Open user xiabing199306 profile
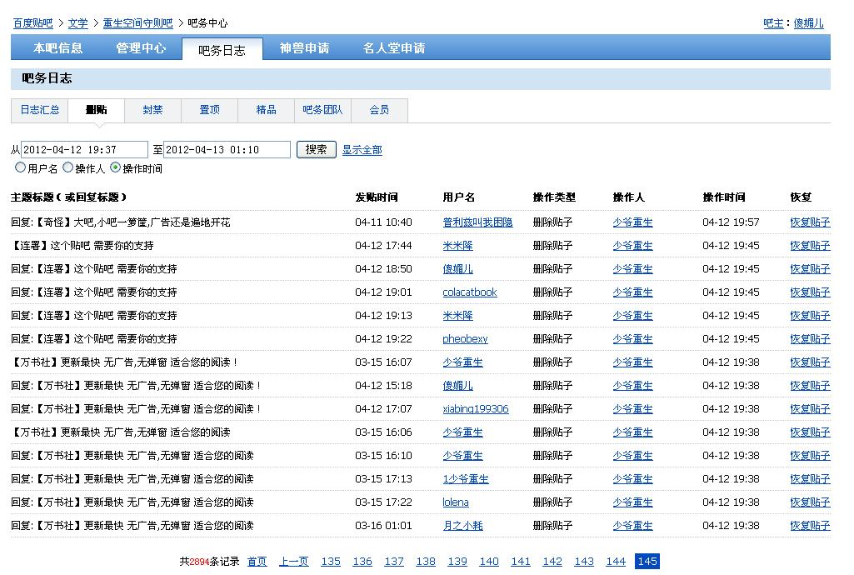The height and width of the screenshot is (575, 854). point(476,409)
